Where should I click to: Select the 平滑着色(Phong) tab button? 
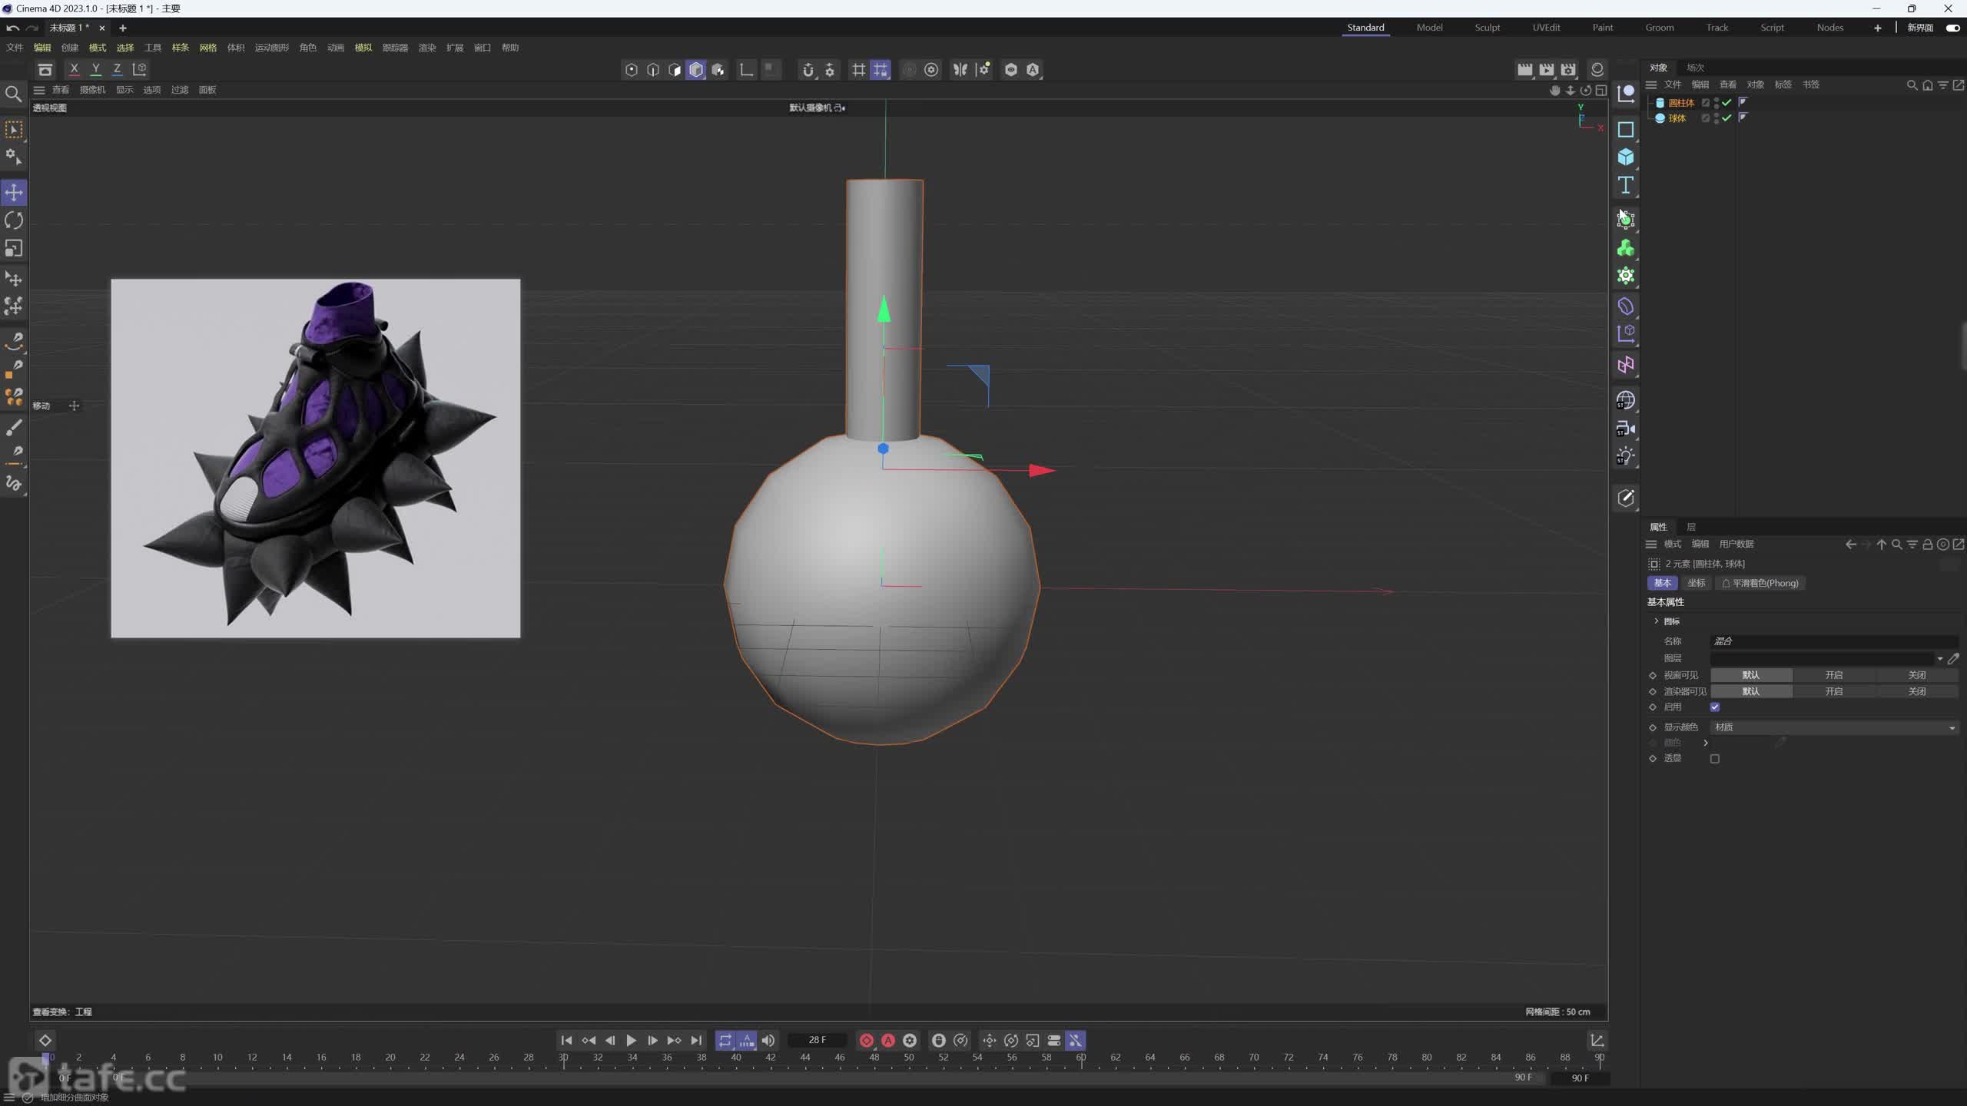point(1760,584)
